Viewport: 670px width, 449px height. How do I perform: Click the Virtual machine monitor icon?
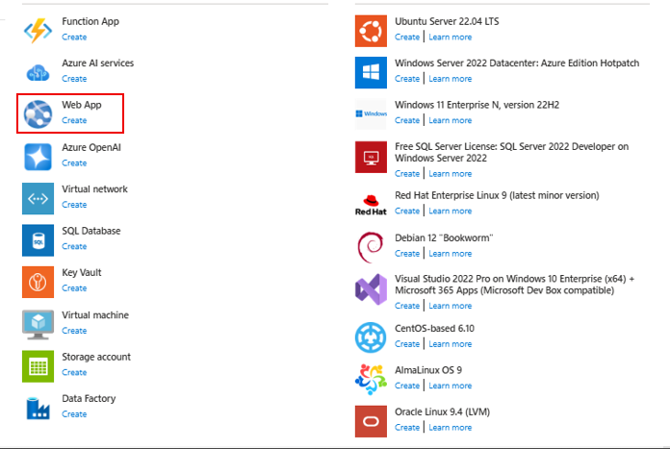point(39,324)
